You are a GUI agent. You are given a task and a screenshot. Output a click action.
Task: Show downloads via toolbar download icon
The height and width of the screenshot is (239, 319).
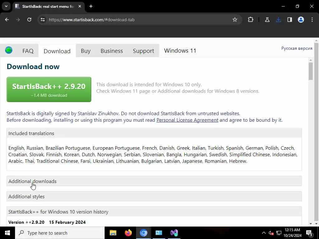pos(279,20)
